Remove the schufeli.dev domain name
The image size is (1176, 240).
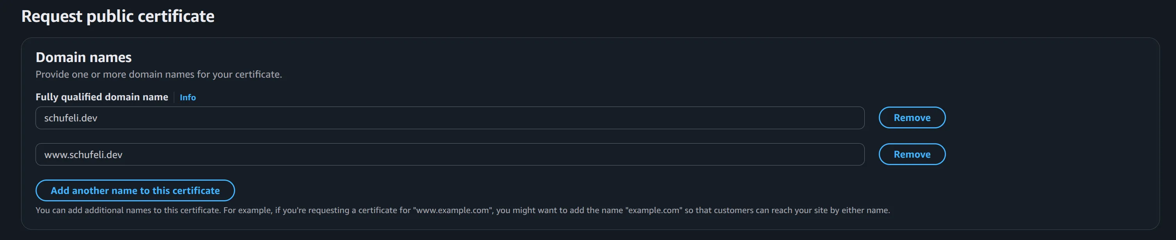pos(912,118)
